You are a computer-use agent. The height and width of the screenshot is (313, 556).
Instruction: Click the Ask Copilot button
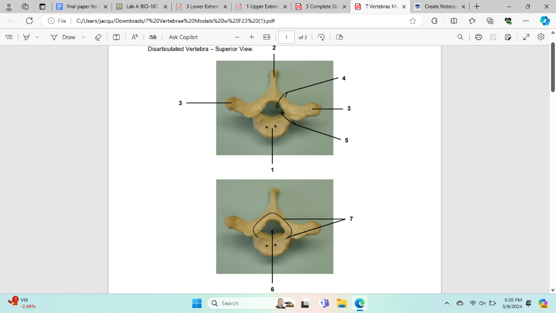(183, 37)
